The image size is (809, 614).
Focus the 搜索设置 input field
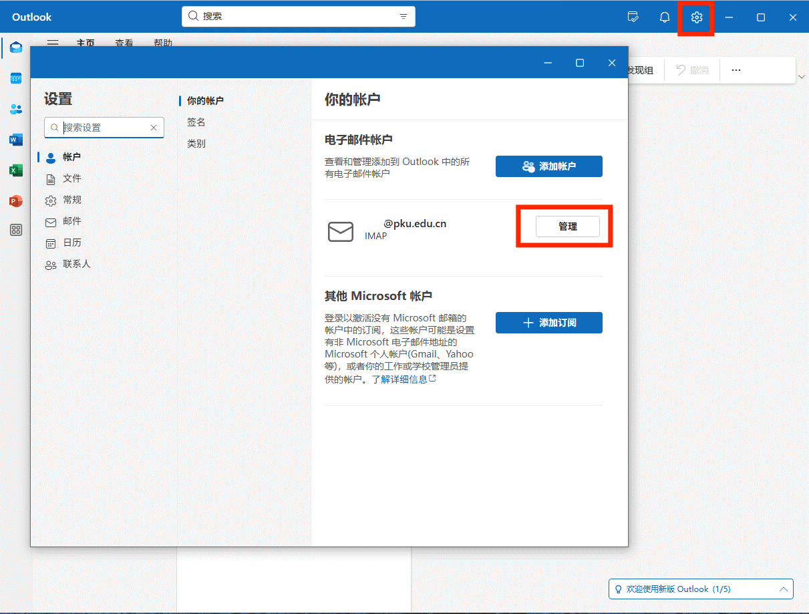[104, 128]
